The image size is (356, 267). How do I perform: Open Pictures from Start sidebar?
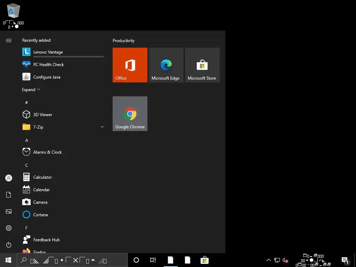[9, 211]
